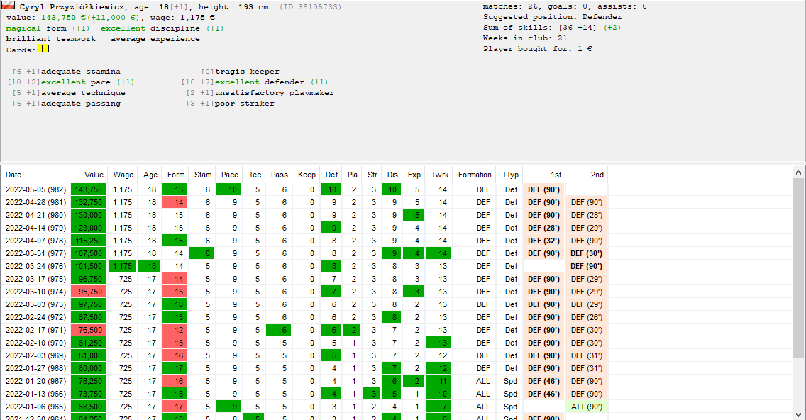Click the green 143,750 value cell
This screenshot has height=420, width=806.
pyautogui.click(x=89, y=189)
